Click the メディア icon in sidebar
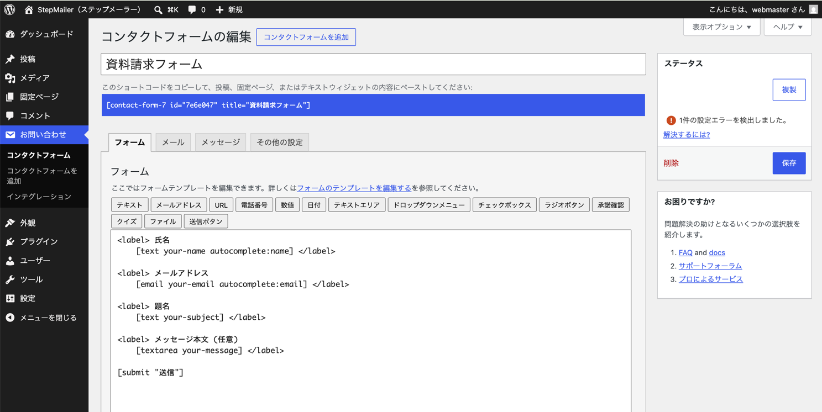 coord(10,78)
